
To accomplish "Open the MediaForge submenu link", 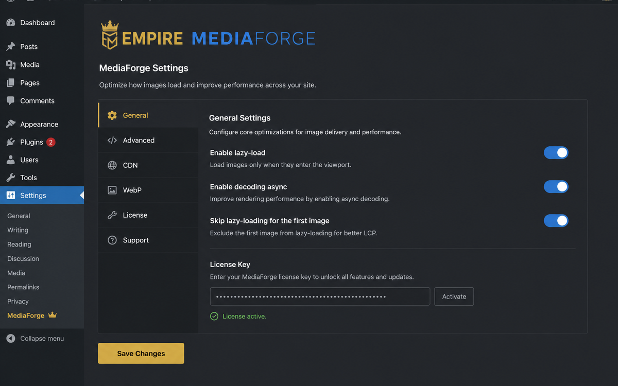I will (26, 315).
